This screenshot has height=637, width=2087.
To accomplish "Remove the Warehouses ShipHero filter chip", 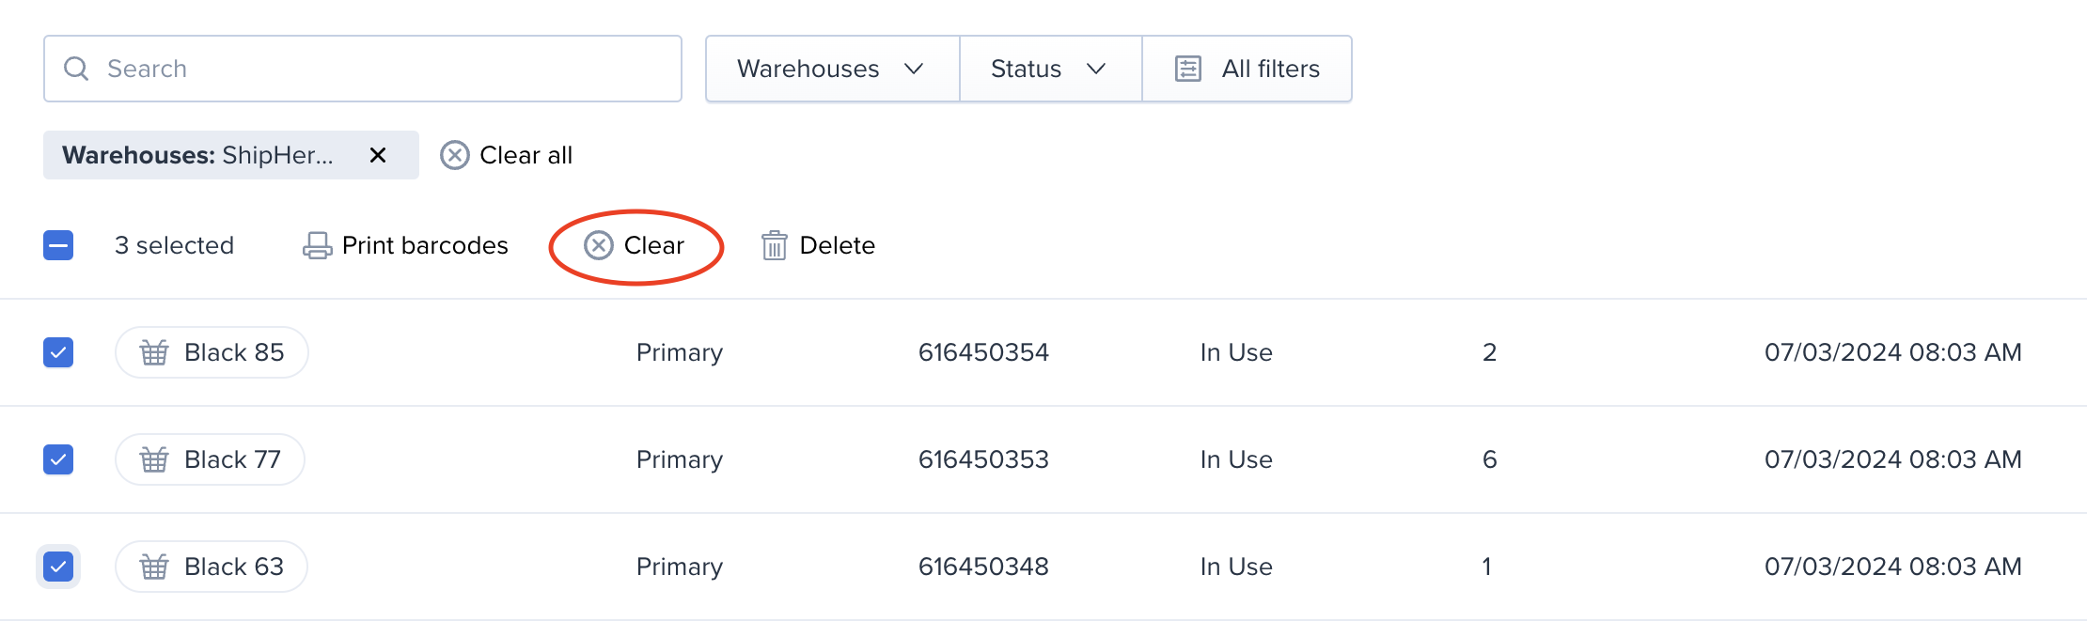I will pos(378,155).
